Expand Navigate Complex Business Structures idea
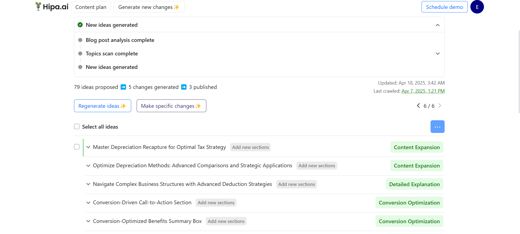The image size is (520, 234). 88,184
